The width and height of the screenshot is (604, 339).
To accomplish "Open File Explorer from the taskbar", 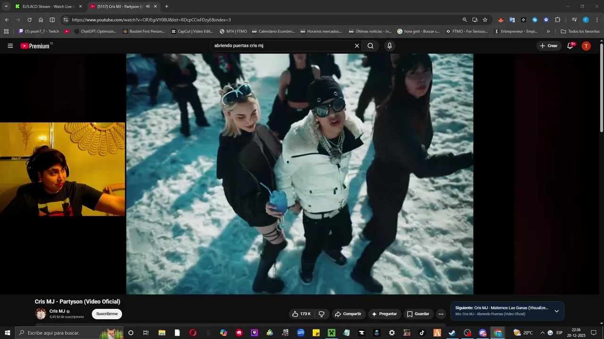I will tap(162, 333).
